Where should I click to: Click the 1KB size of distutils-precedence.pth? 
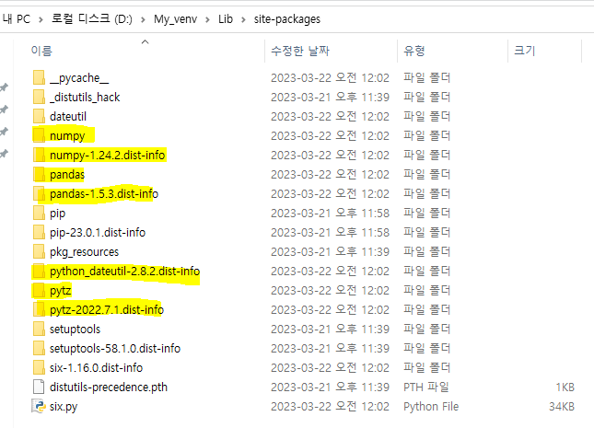[x=565, y=388]
